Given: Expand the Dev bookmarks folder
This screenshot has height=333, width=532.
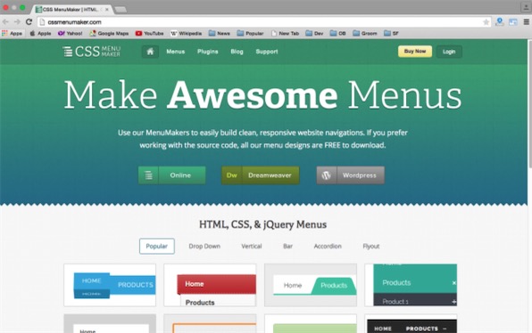Looking at the screenshot, I should (314, 33).
